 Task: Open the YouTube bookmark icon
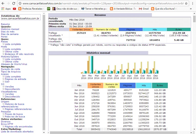[14, 8]
